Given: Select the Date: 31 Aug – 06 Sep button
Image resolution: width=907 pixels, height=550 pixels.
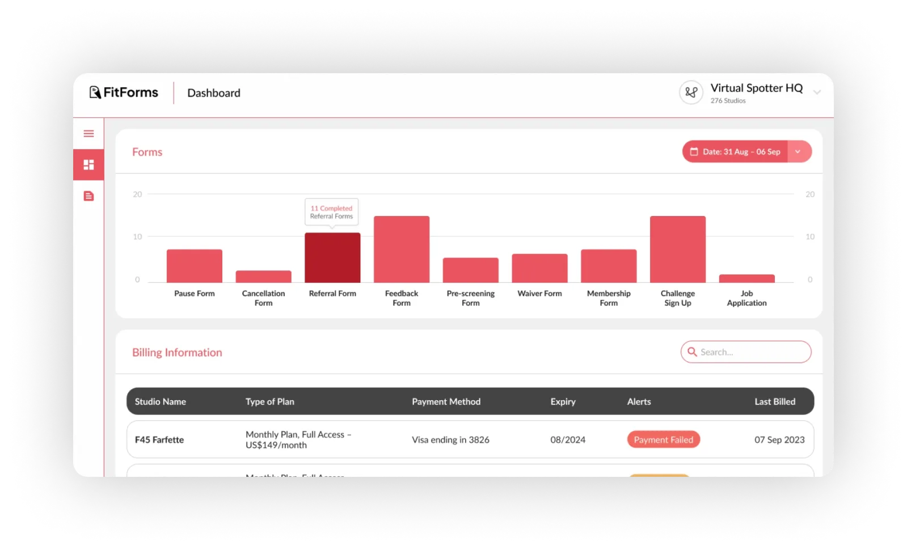Looking at the screenshot, I should [x=736, y=152].
